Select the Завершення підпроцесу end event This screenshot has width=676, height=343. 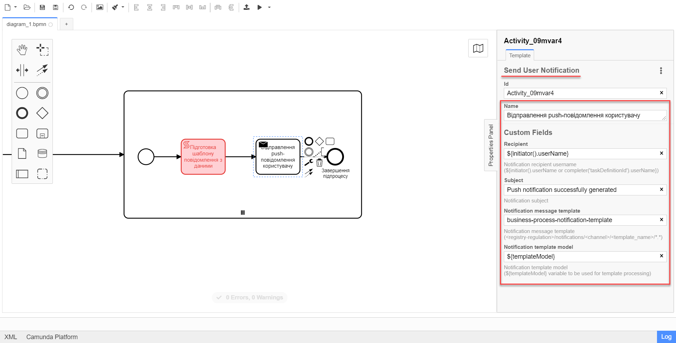click(x=335, y=157)
